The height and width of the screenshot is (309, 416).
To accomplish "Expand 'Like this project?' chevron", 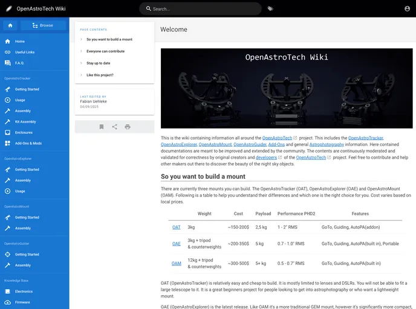I will [81, 75].
